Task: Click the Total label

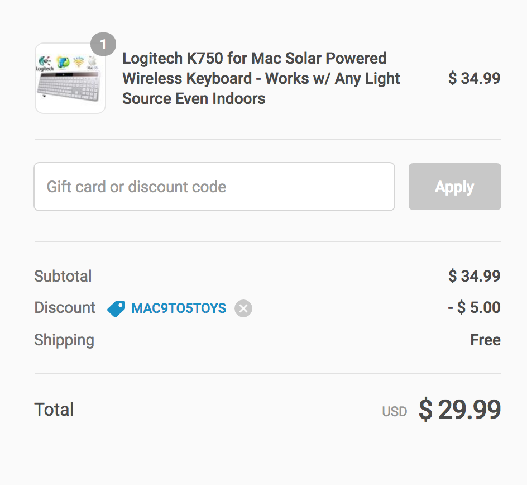Action: point(54,410)
